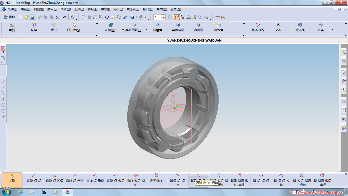Open the 装配(A) menu
The height and width of the screenshot is (196, 348).
click(x=92, y=9)
